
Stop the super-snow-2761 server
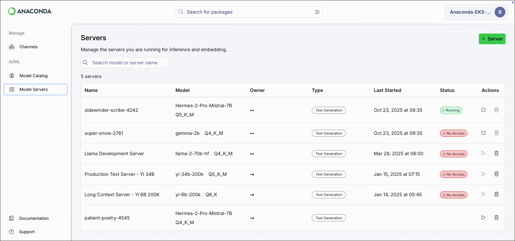click(x=483, y=133)
